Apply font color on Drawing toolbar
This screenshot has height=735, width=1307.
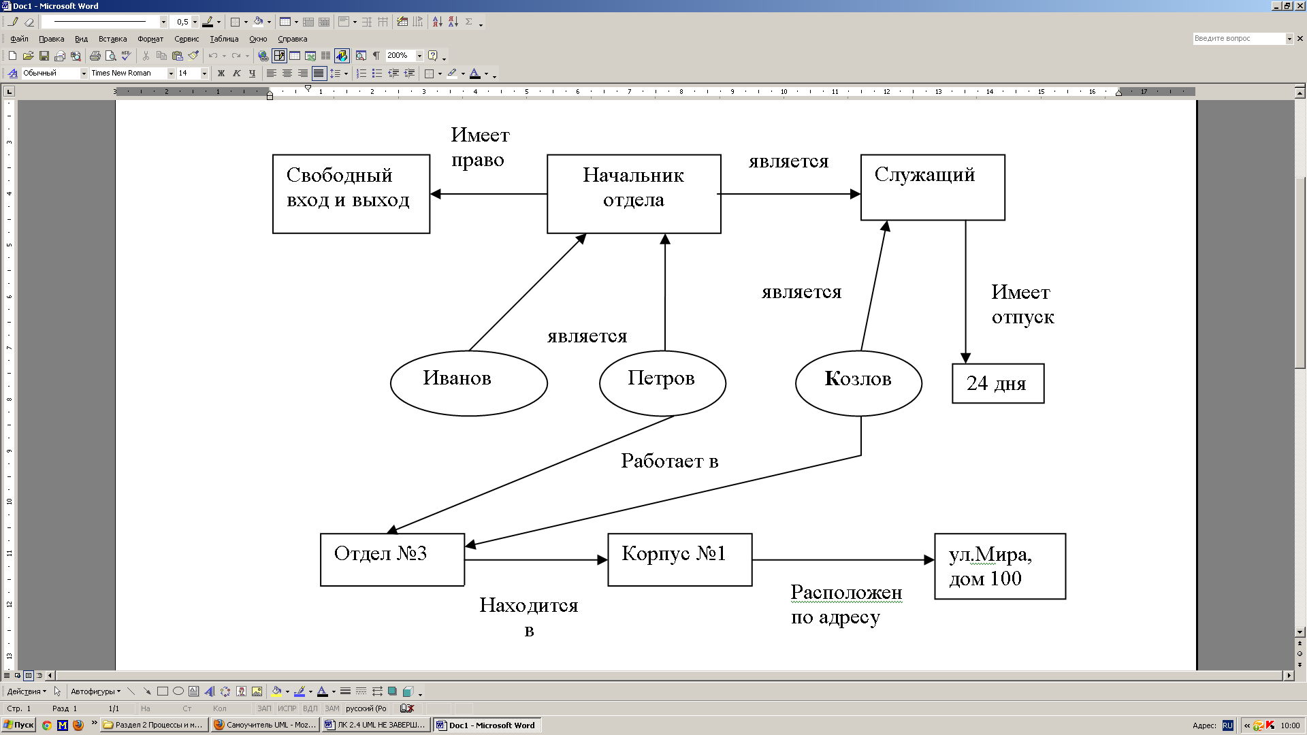(323, 691)
